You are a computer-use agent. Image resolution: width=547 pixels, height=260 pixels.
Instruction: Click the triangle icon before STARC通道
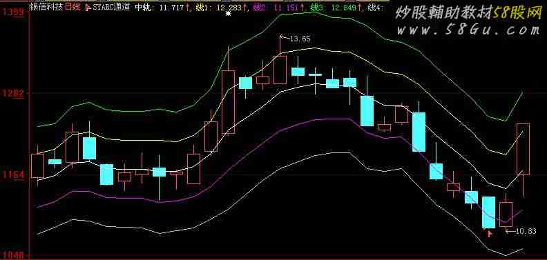click(88, 7)
